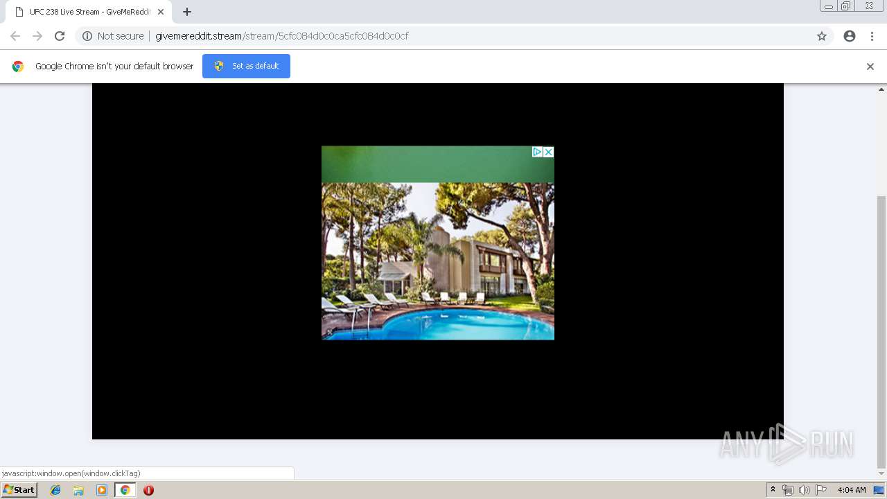Viewport: 887px width, 499px height.
Task: Click the address bar URL
Action: pos(281,36)
